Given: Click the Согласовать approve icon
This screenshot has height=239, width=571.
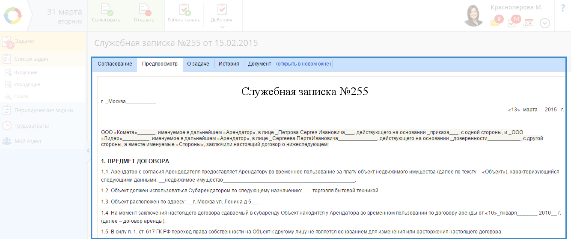Looking at the screenshot, I should pyautogui.click(x=105, y=10).
